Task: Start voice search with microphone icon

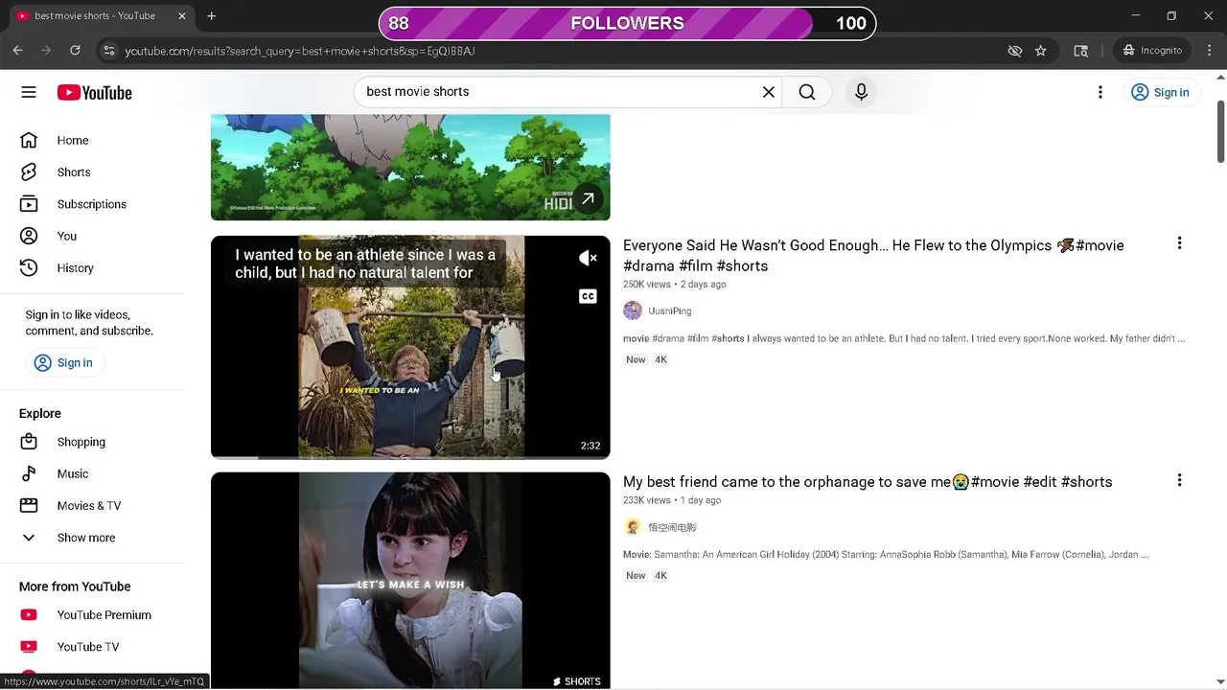Action: [x=861, y=92]
